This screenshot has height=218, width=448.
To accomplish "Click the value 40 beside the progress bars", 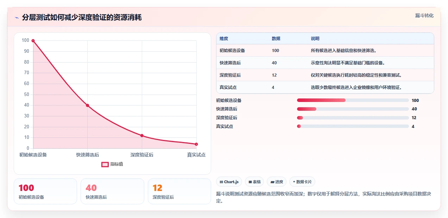I will tap(414, 109).
